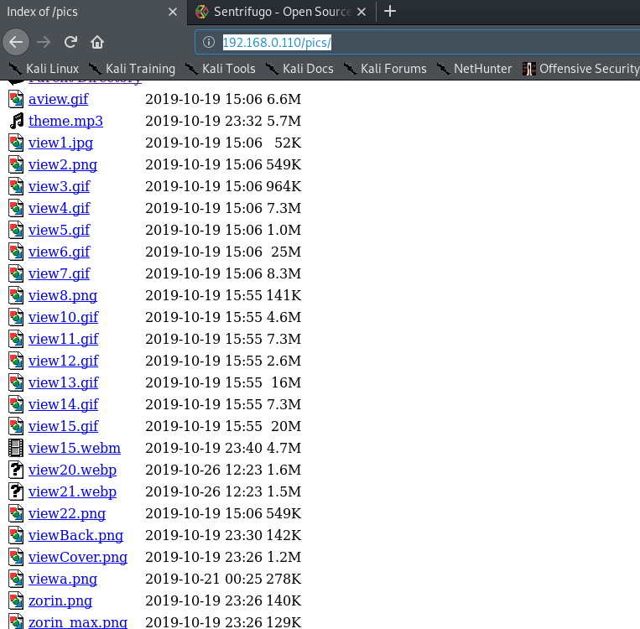Click the forward navigation arrow
The height and width of the screenshot is (629, 640).
(44, 42)
